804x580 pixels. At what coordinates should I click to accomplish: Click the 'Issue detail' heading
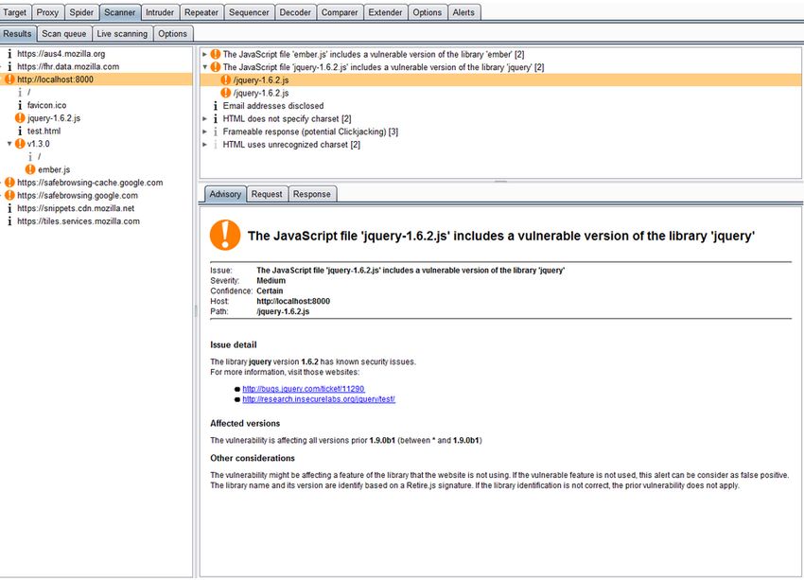[234, 344]
